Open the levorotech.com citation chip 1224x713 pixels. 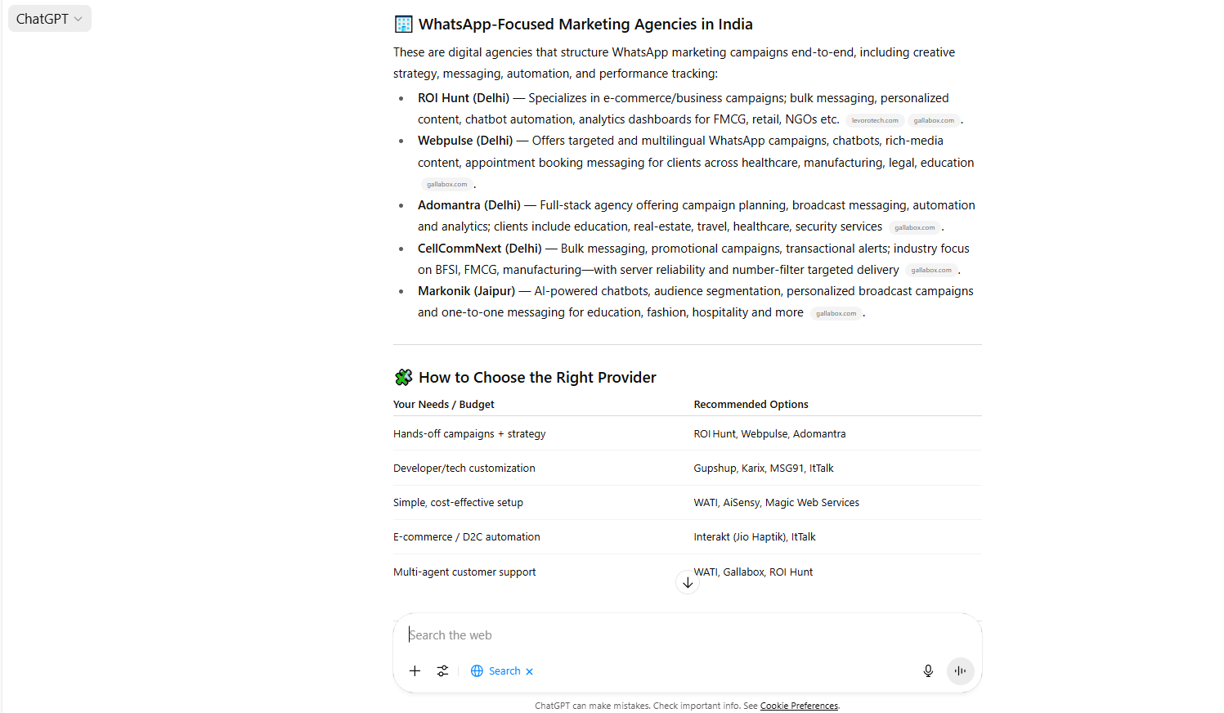coord(875,120)
